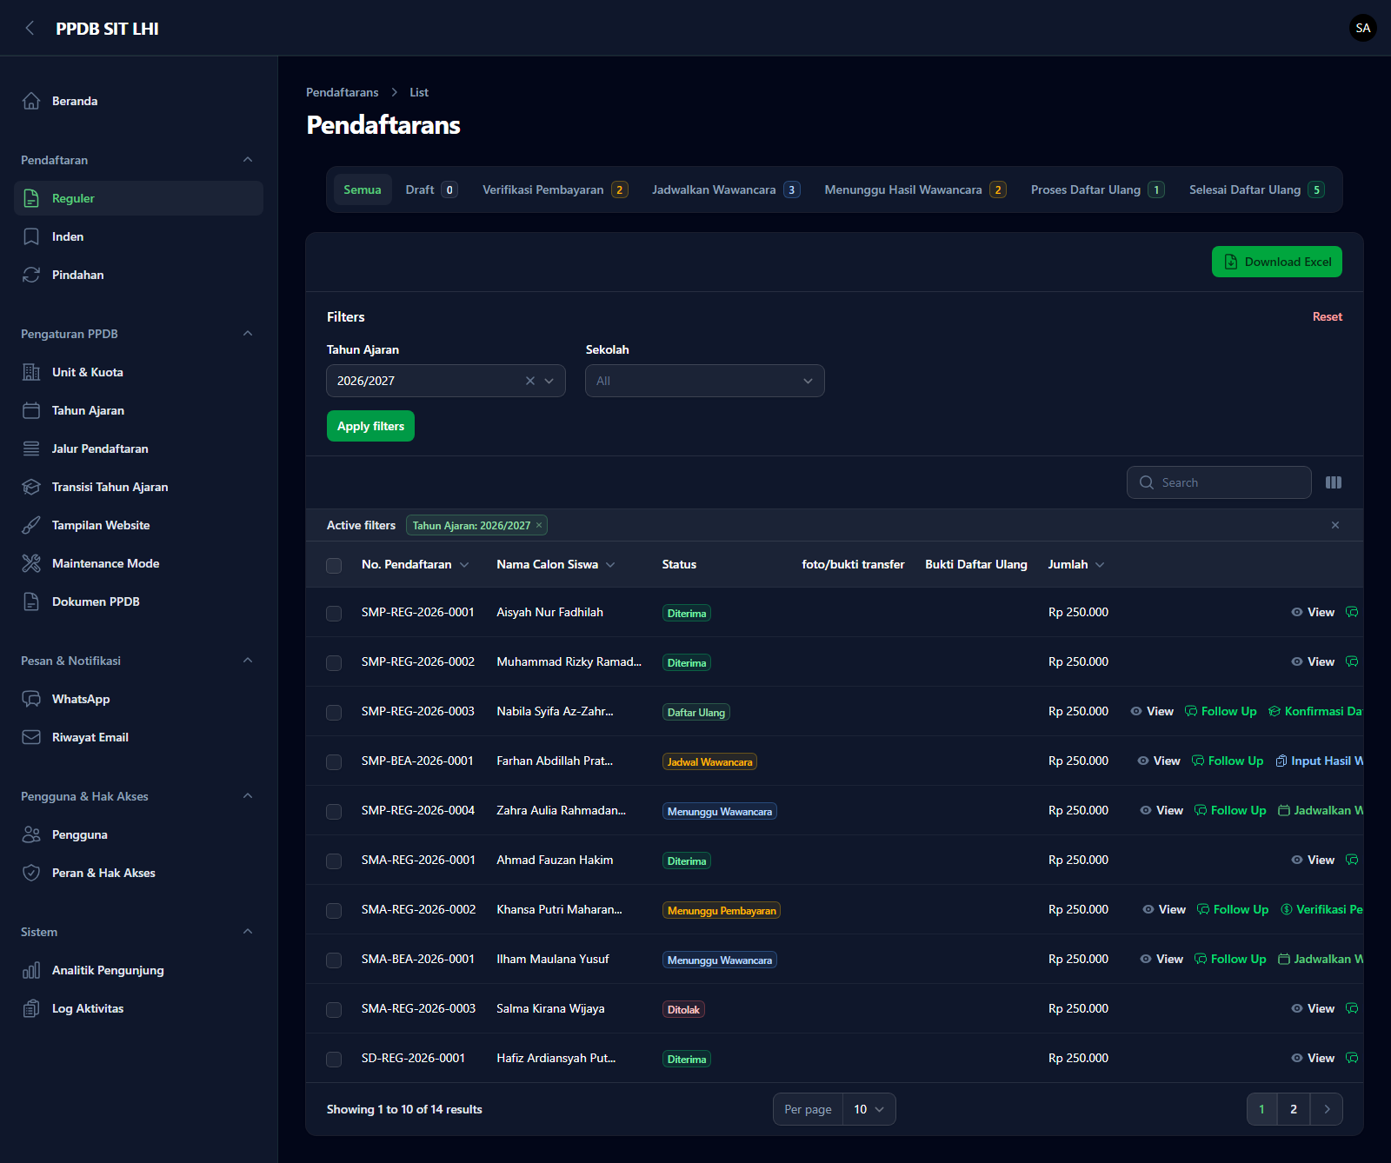Collapse the Sistem sidebar group

point(248,932)
